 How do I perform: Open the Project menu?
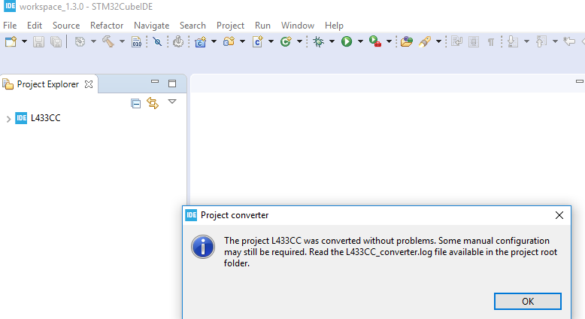coord(230,26)
